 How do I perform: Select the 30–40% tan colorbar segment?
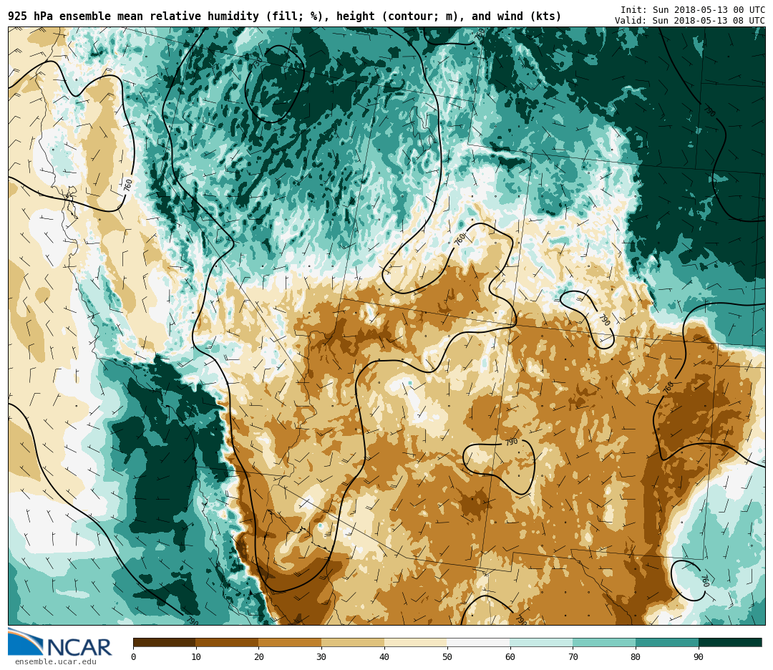(x=353, y=642)
